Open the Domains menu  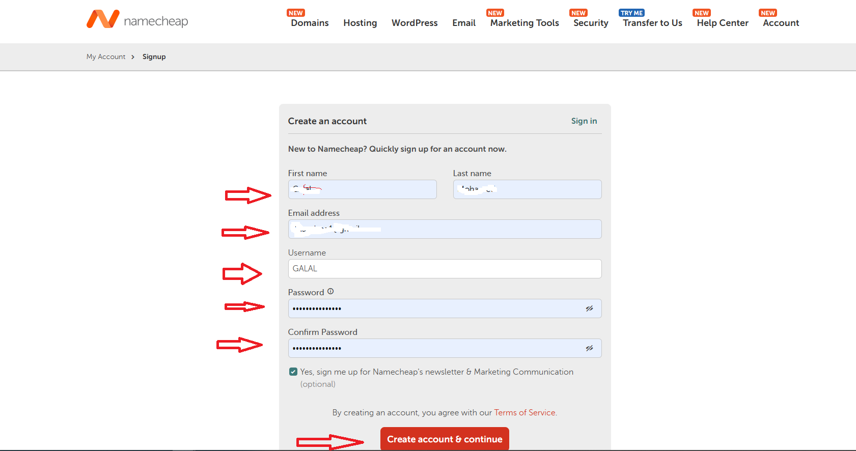pos(310,23)
